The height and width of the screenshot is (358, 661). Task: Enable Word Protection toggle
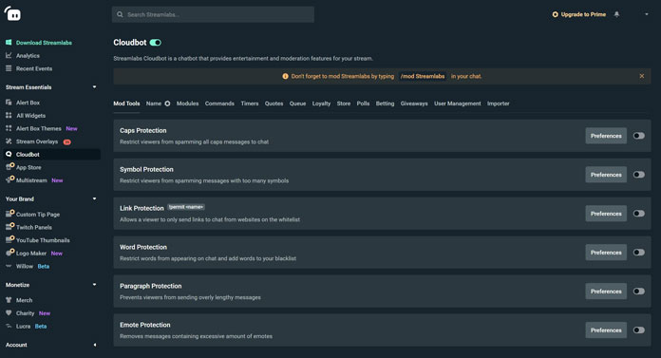coord(638,253)
